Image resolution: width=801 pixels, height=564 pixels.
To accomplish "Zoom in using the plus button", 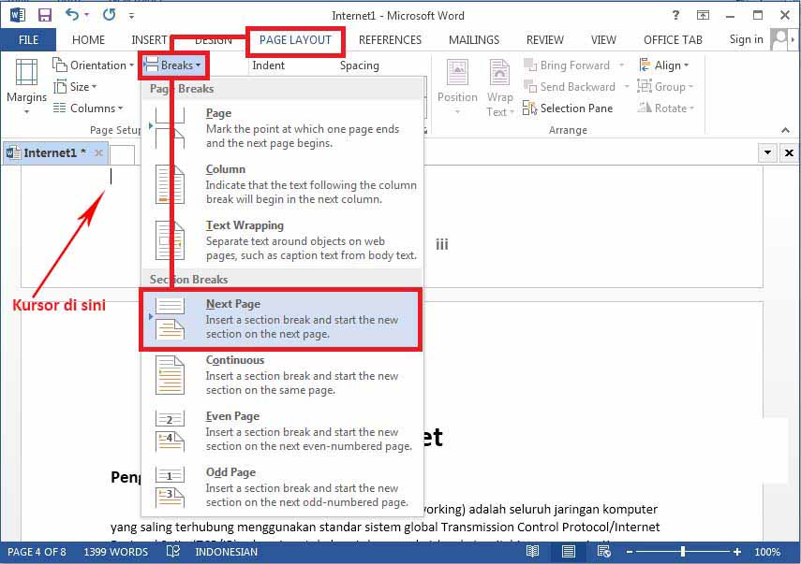I will 736,552.
